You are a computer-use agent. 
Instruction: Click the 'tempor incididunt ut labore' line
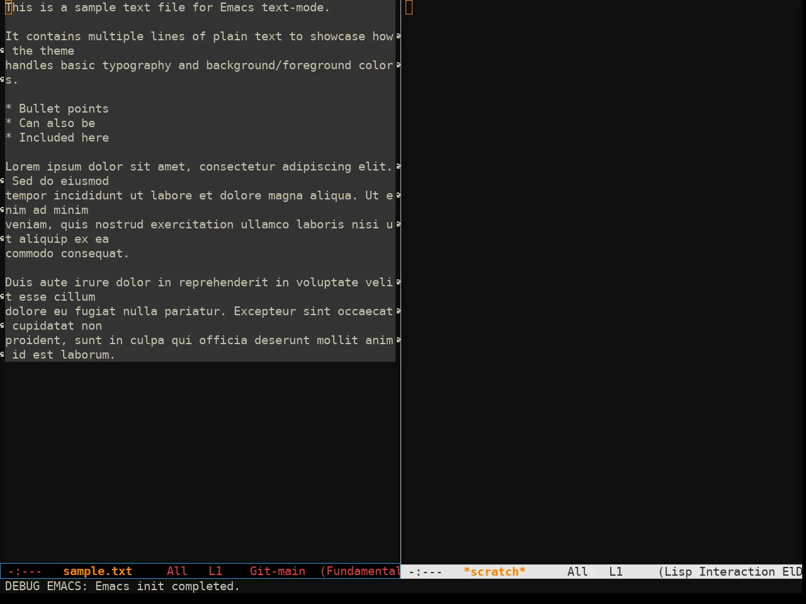click(199, 196)
